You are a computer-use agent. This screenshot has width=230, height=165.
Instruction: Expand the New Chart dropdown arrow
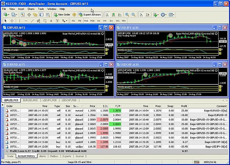(9, 15)
